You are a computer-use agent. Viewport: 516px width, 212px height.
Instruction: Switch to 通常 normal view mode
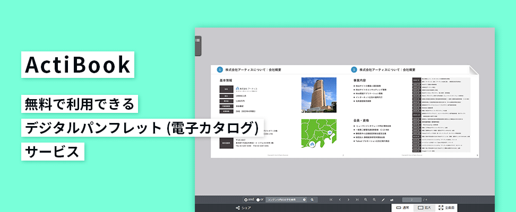click(x=402, y=208)
